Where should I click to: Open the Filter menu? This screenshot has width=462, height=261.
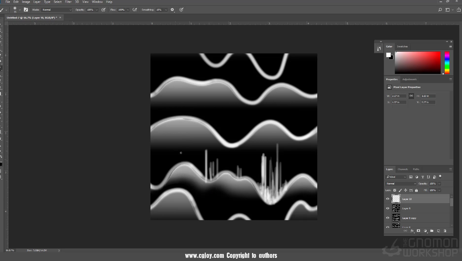68,2
